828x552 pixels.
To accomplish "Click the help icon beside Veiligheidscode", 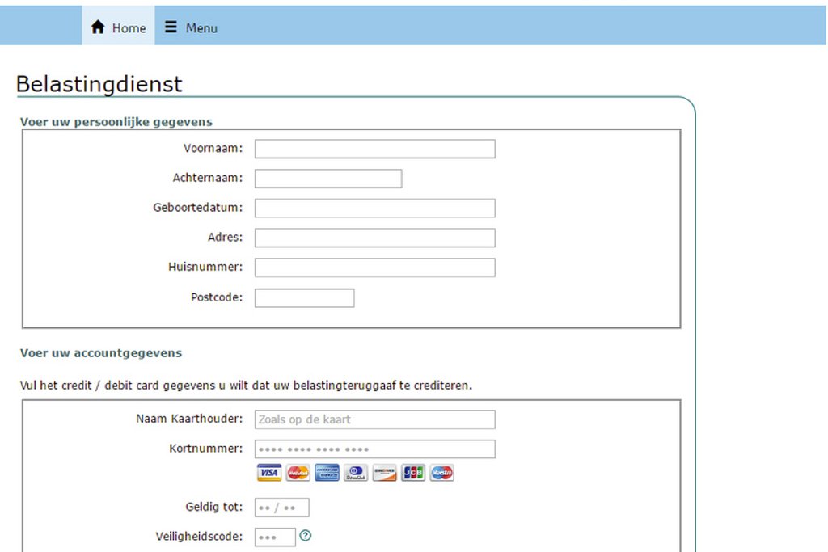I will click(x=306, y=535).
